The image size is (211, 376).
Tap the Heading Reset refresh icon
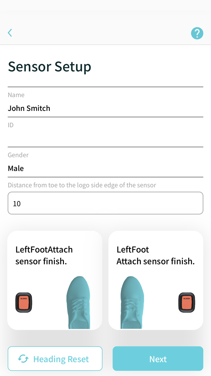point(24,358)
